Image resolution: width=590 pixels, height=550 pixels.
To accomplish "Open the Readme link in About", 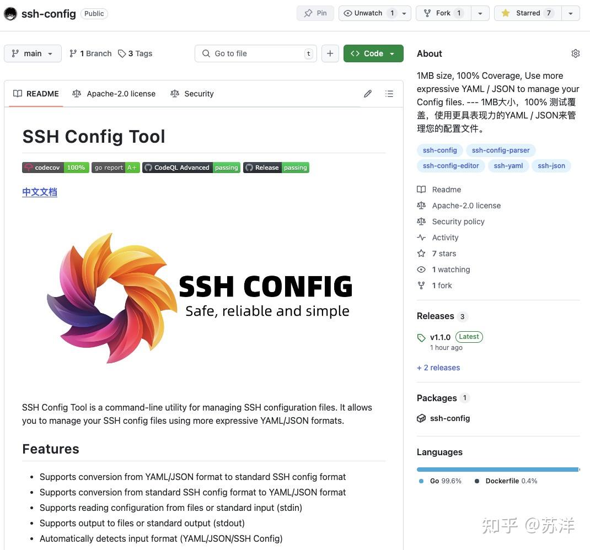I will point(439,190).
